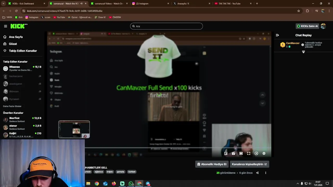Screen dimensions: 333x187
Task: Click the address bar URL
Action: coord(65,11)
